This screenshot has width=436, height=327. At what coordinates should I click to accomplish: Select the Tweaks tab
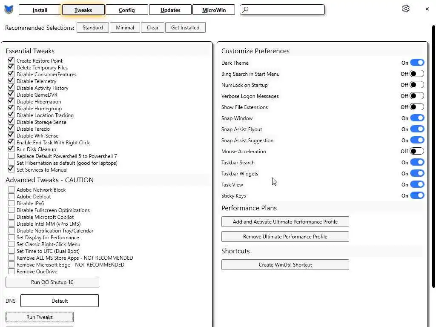(x=83, y=10)
